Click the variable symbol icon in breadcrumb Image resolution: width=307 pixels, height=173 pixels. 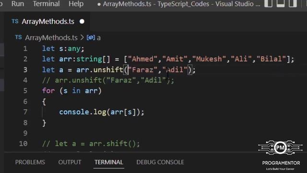pos(91,37)
